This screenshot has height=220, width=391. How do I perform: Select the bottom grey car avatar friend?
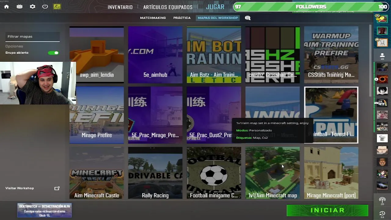382,185
